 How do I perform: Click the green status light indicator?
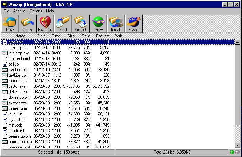pos(232,152)
